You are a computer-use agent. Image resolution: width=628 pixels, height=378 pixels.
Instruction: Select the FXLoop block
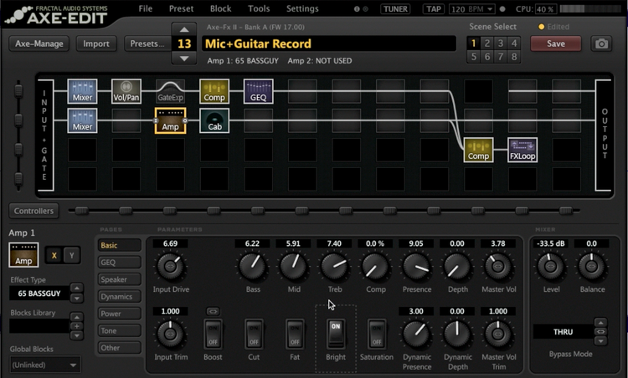coord(522,150)
